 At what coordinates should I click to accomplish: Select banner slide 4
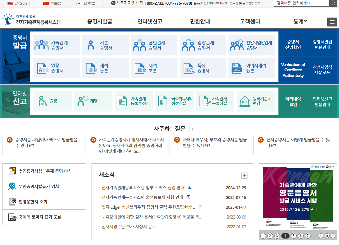pos(285,236)
